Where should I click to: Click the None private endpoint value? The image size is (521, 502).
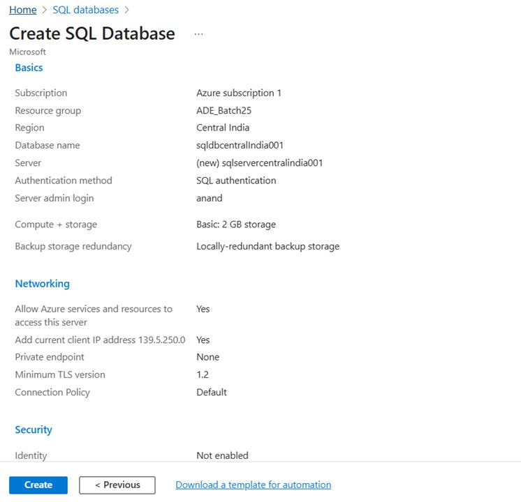[207, 357]
